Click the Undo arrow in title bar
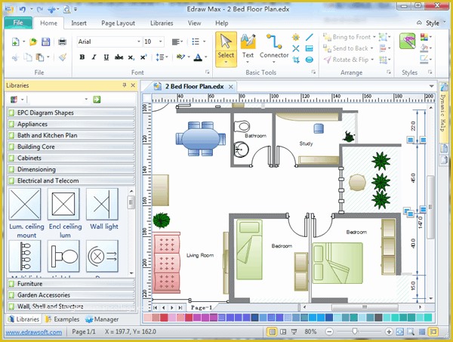453x342 pixels. click(23, 9)
